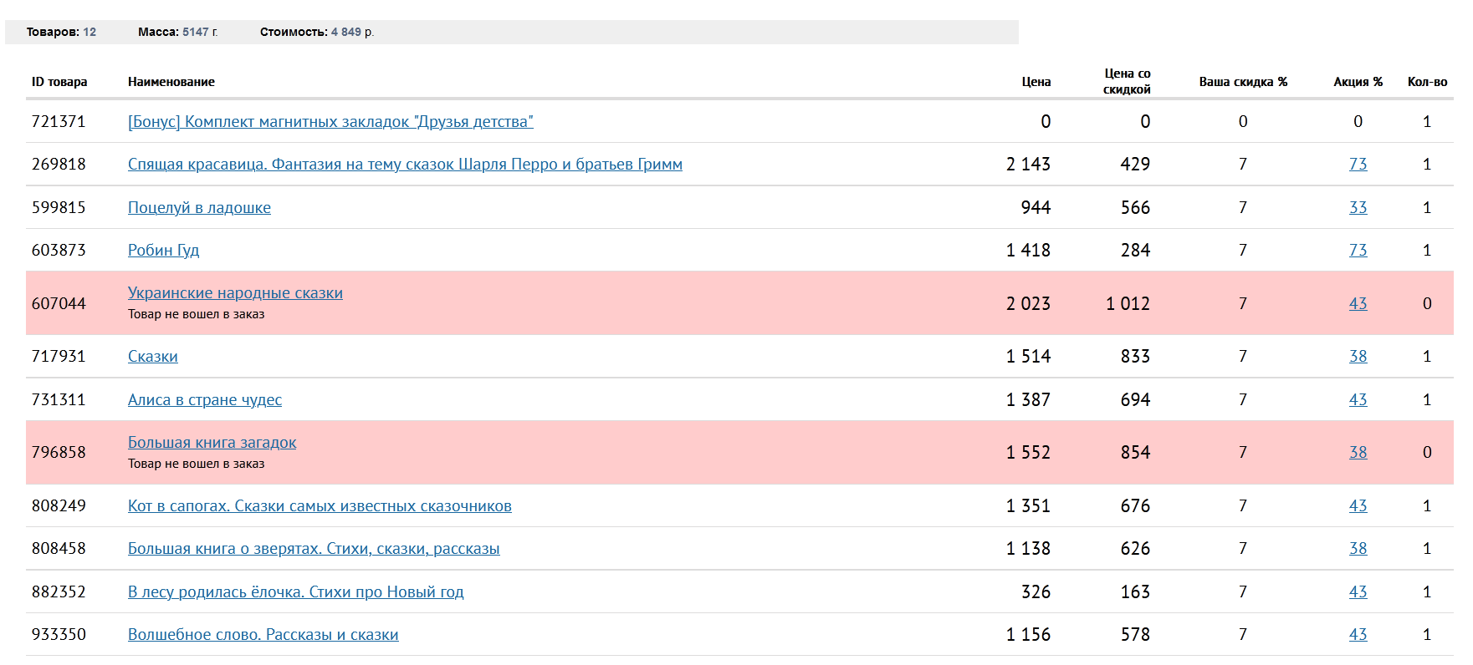Click the price 944 cell
The width and height of the screenshot is (1473, 665).
(x=1036, y=208)
